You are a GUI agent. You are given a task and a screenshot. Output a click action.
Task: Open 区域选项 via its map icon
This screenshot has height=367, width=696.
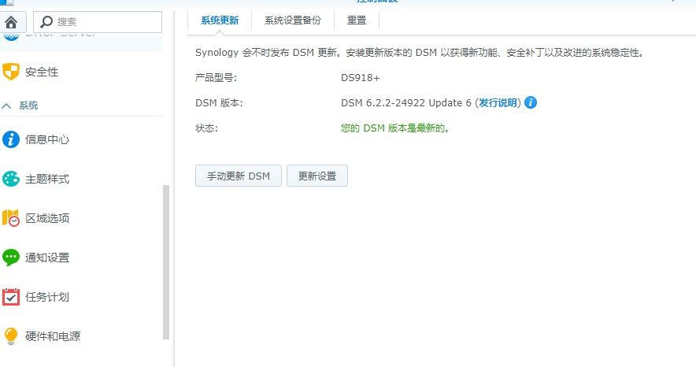point(11,218)
